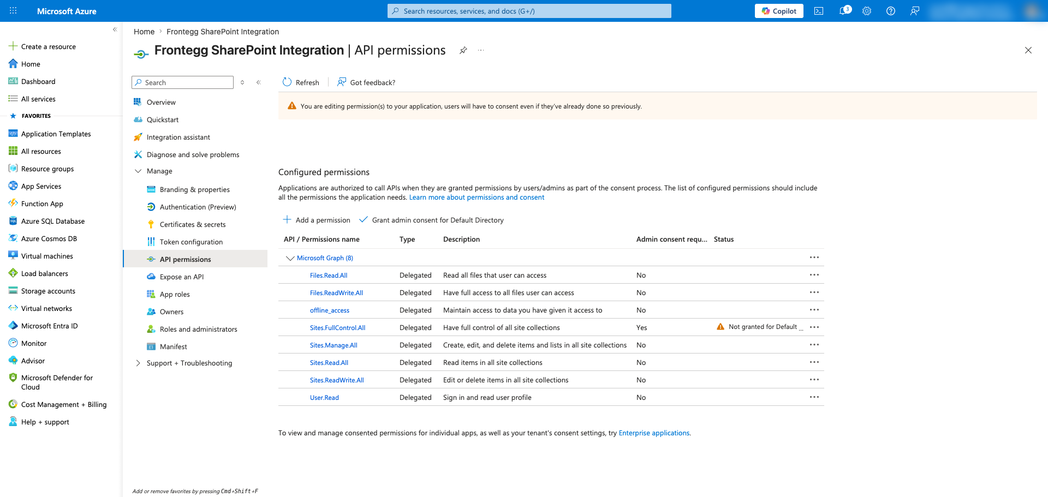Open Token configuration
1048x497 pixels.
click(x=191, y=242)
